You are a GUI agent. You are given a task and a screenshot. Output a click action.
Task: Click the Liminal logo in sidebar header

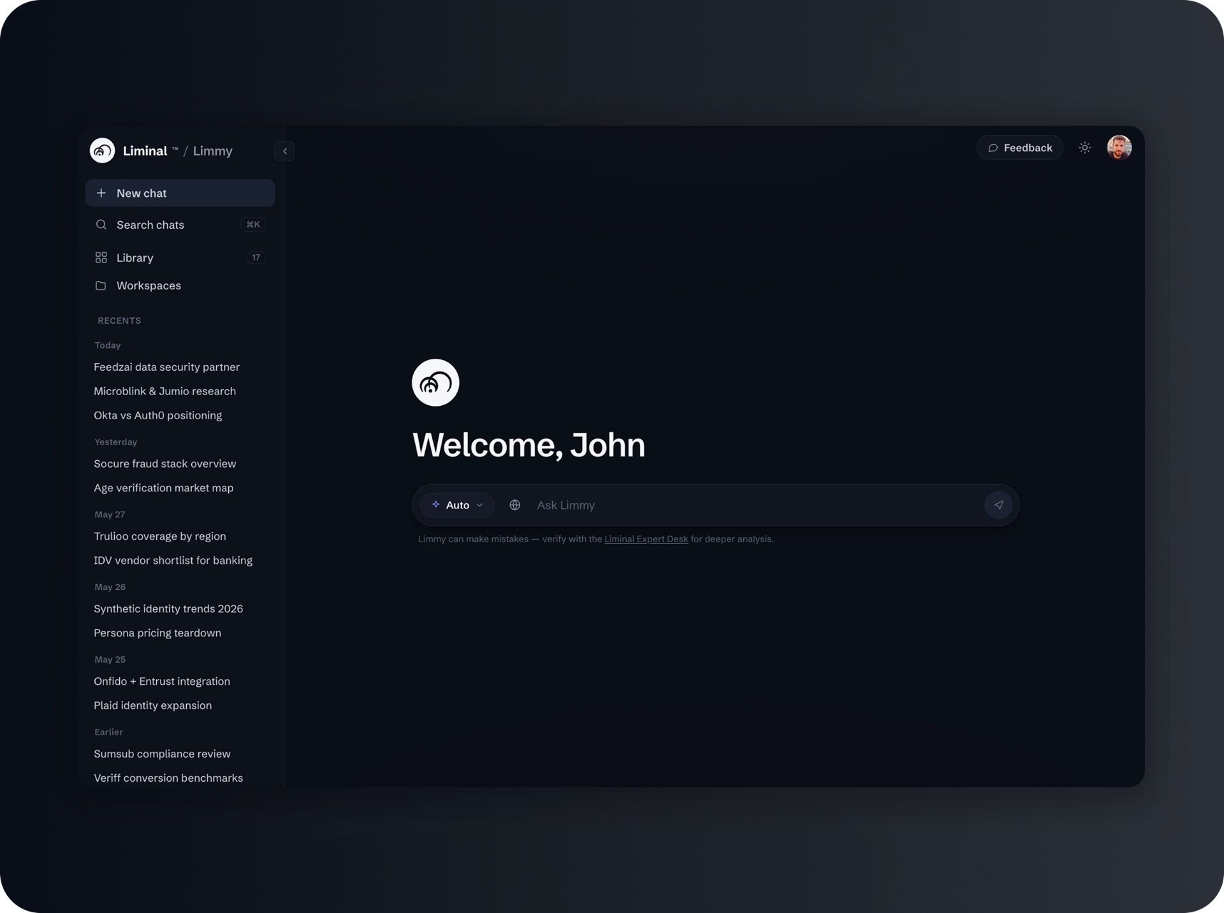pos(102,151)
